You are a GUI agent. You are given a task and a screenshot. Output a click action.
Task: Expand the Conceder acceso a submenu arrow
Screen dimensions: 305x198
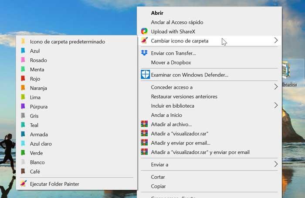coord(276,87)
